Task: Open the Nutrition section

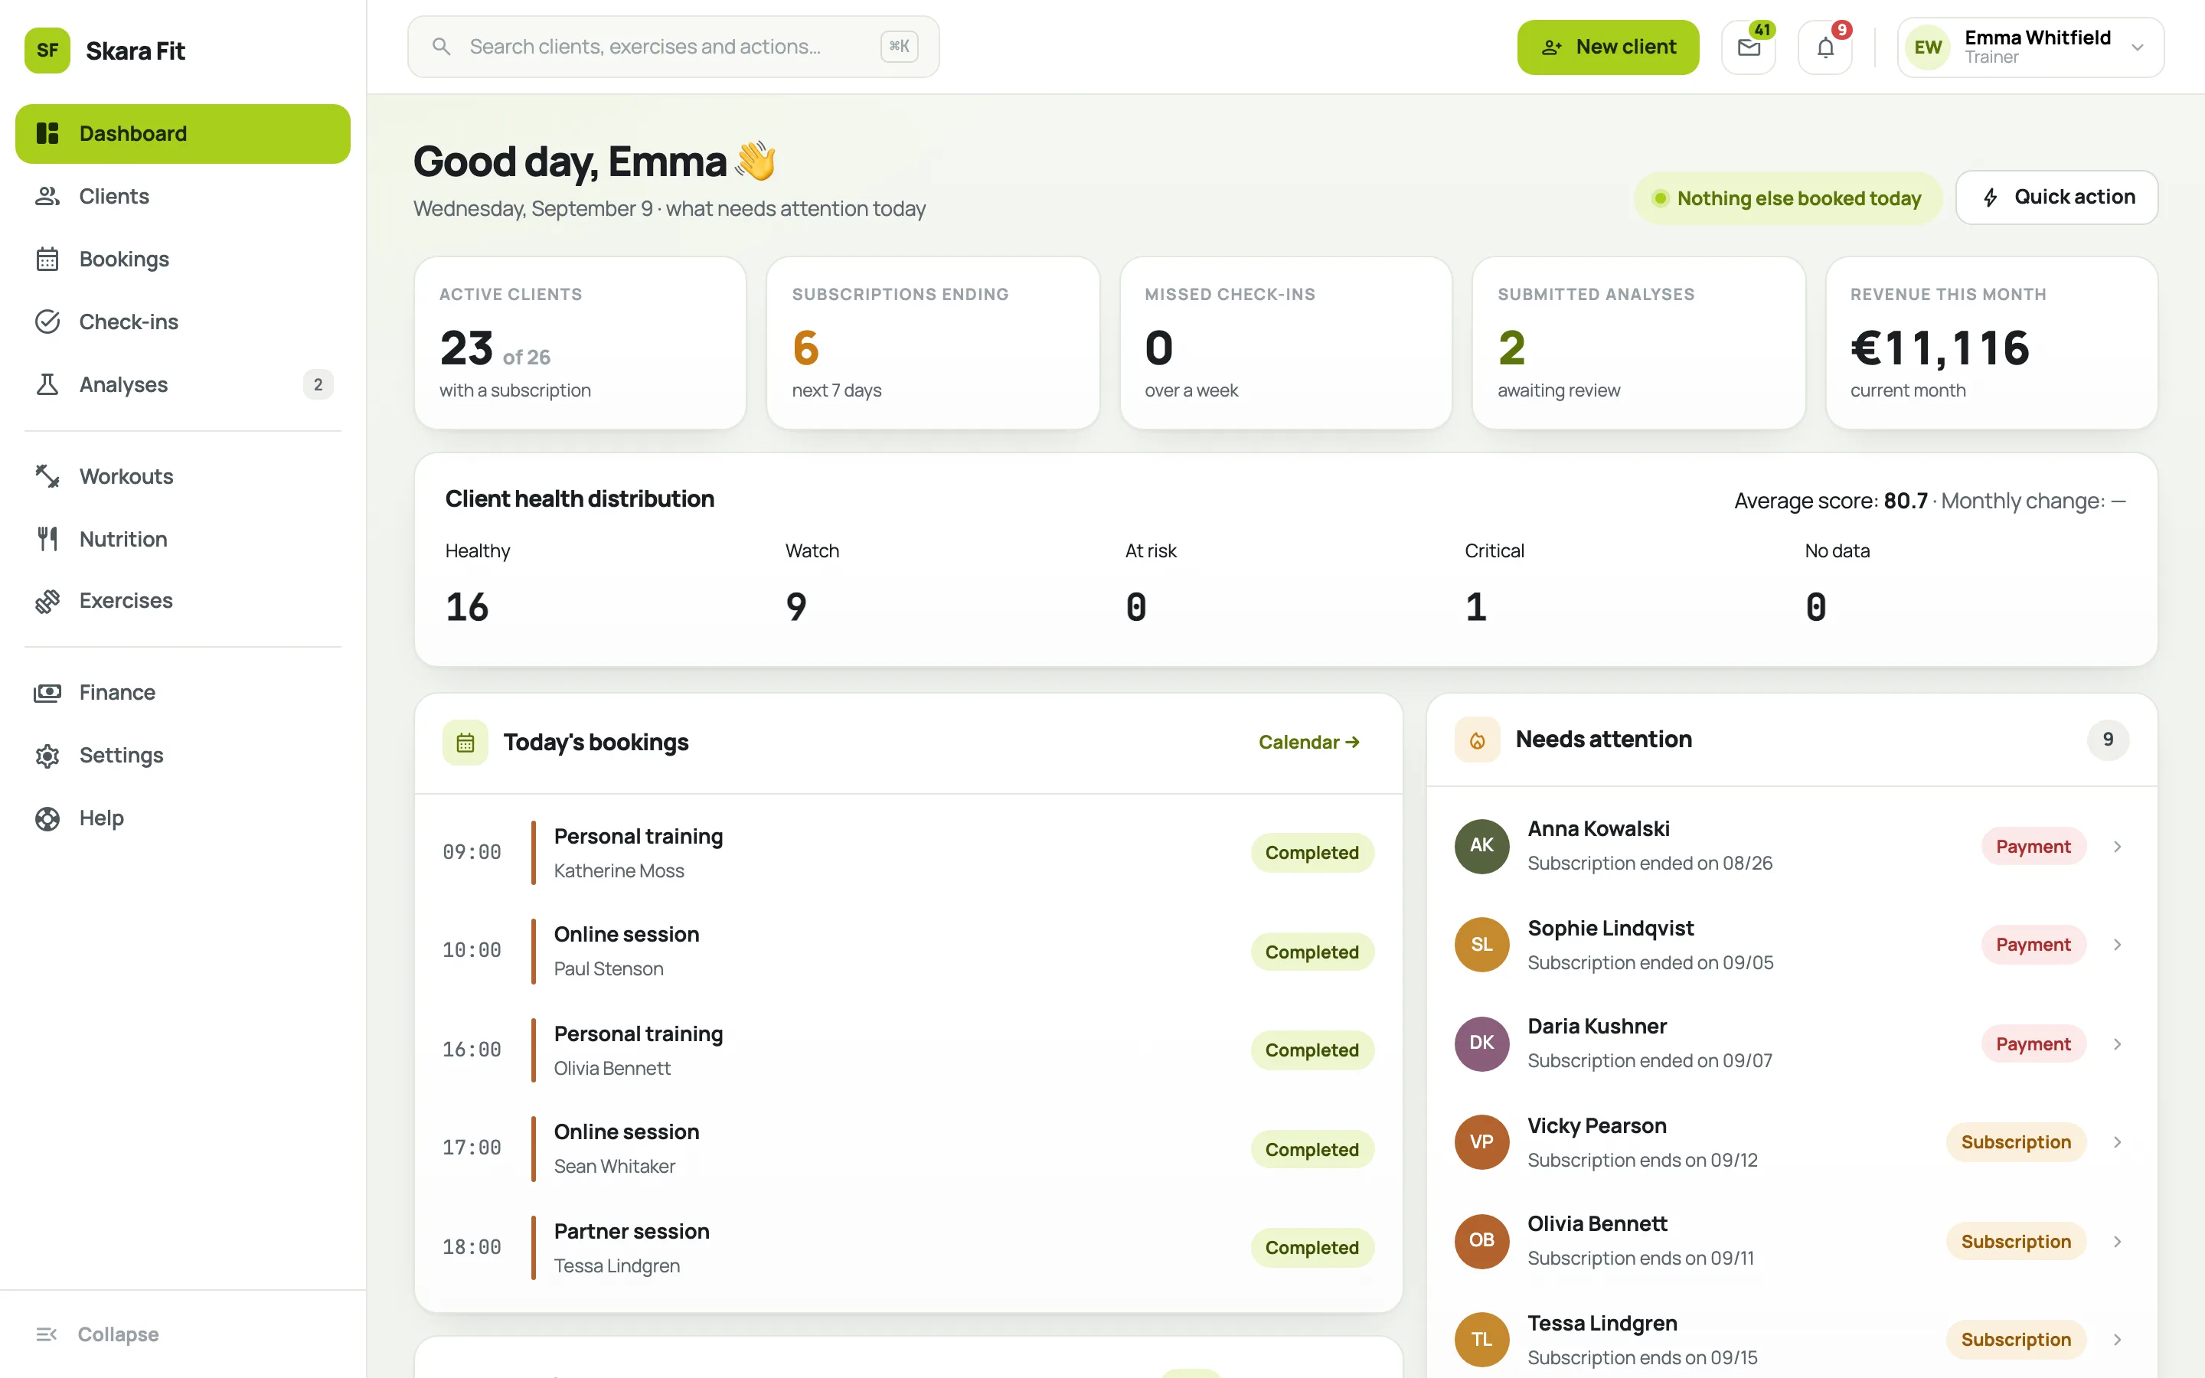Action: tap(183, 539)
